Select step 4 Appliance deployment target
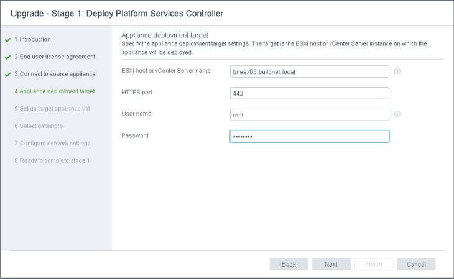The height and width of the screenshot is (279, 454). (55, 91)
